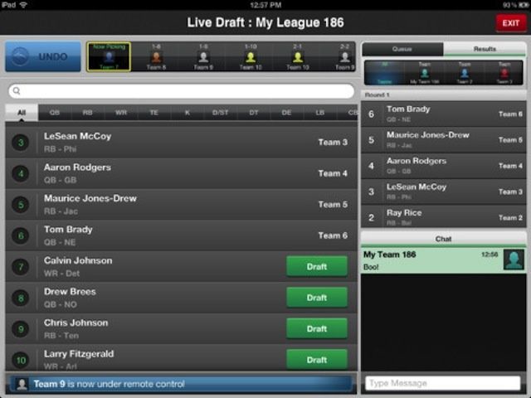Exit the live draft

tap(510, 23)
